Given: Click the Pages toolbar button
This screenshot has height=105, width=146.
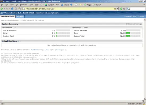Looking at the screenshot, I should (88, 5).
